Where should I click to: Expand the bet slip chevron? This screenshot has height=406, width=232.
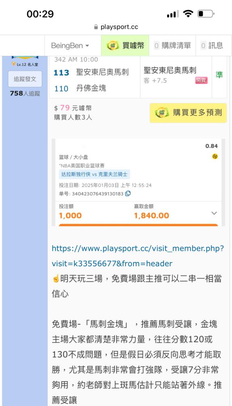(x=214, y=213)
